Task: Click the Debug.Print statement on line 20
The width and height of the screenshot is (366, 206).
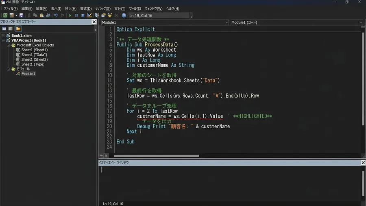Action: point(183,126)
